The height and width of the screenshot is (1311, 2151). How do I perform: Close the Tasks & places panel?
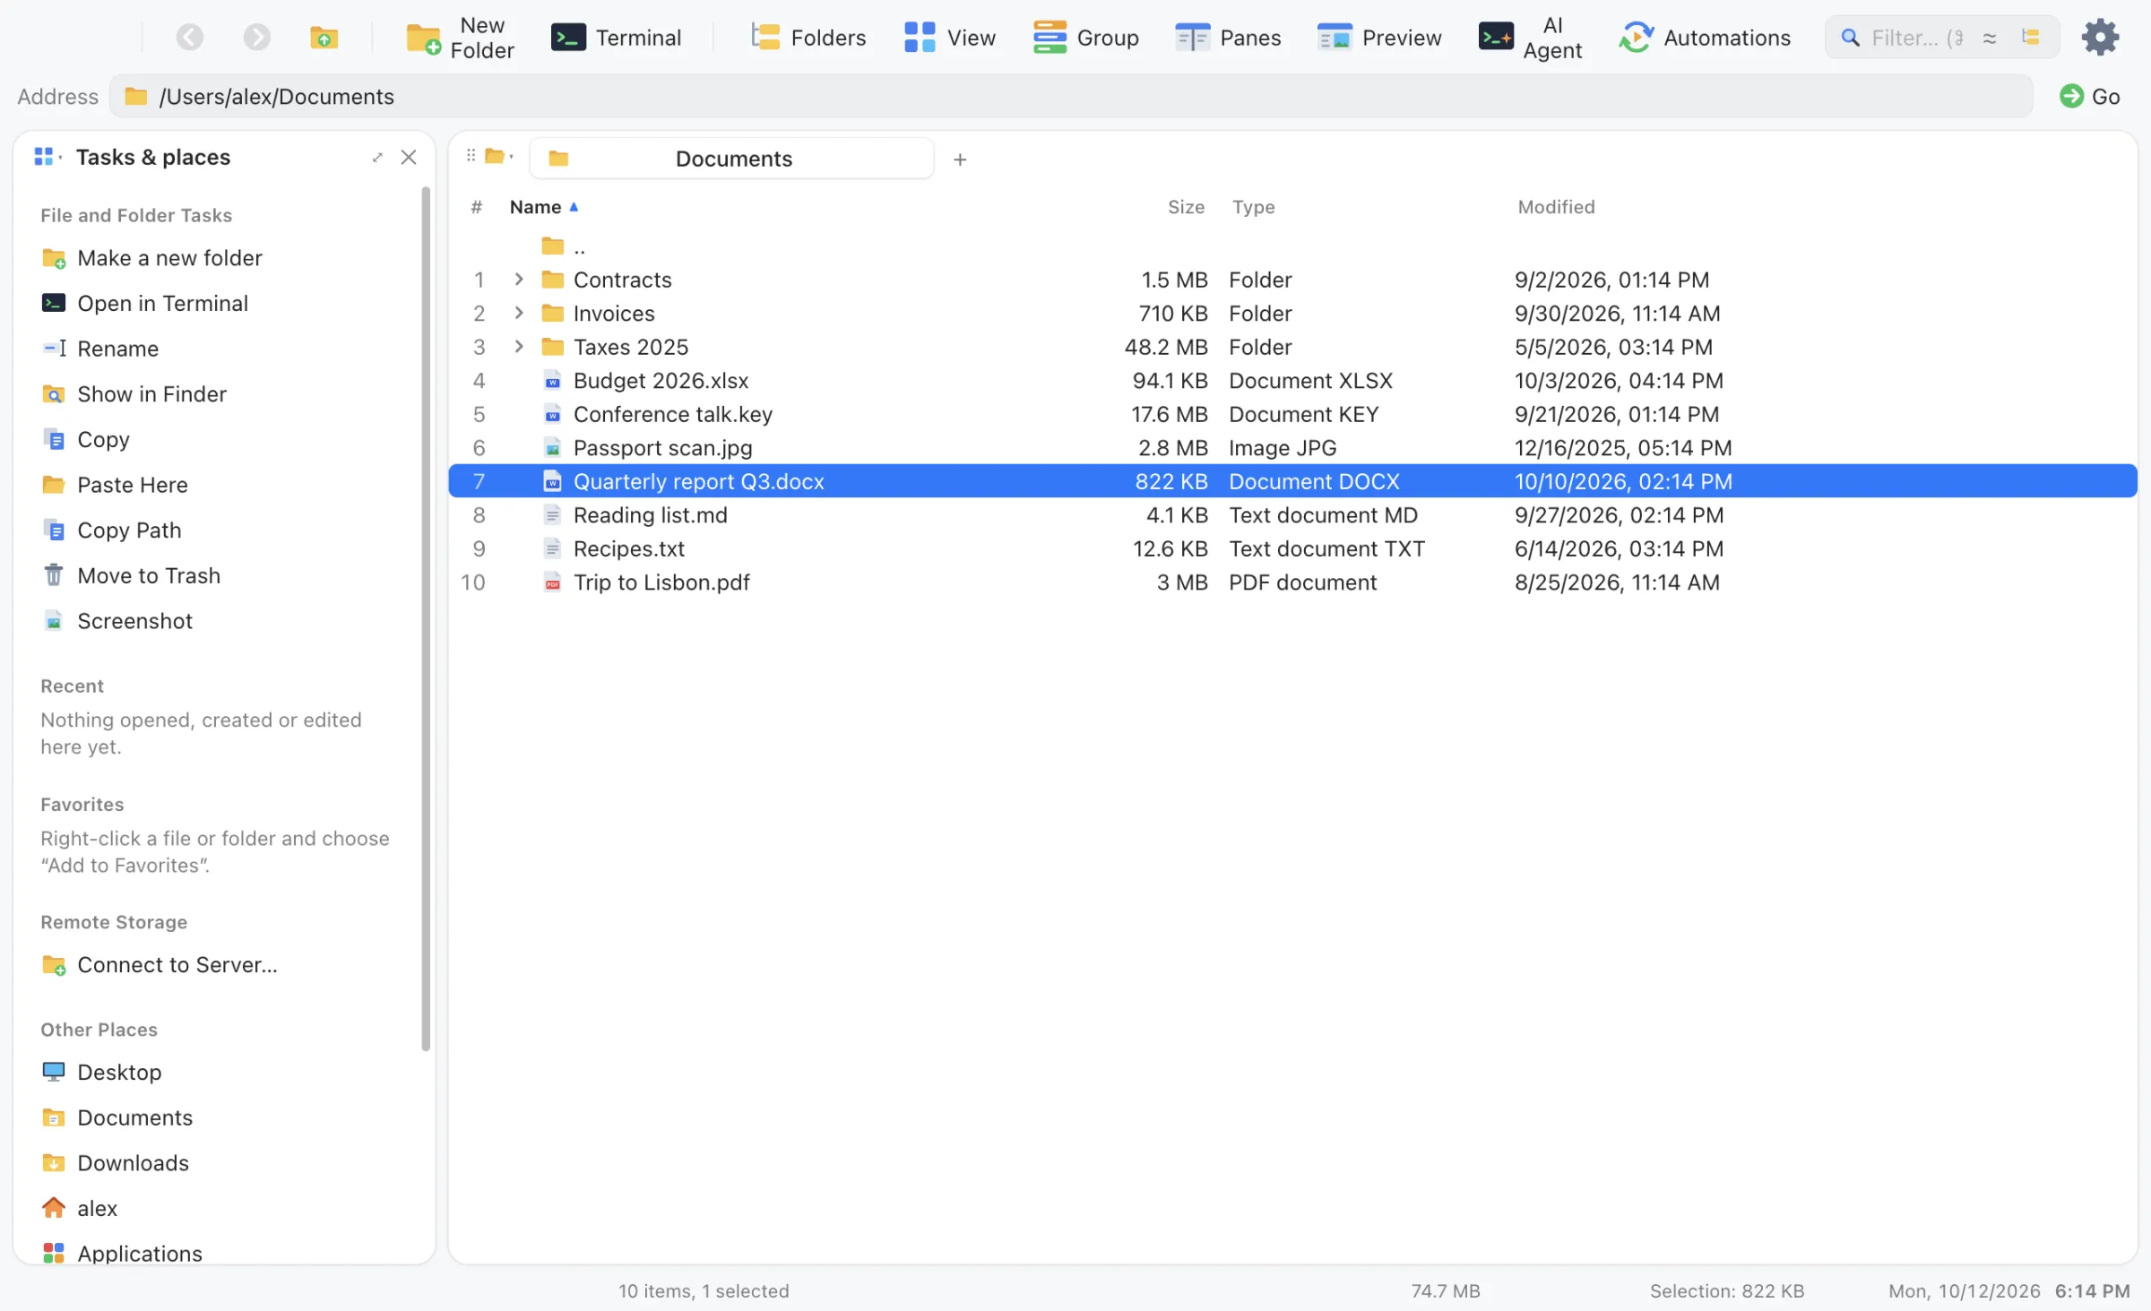pos(409,158)
